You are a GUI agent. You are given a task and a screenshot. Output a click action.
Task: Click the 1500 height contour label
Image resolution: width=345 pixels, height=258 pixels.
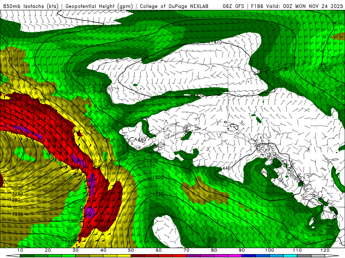pyautogui.click(x=158, y=177)
